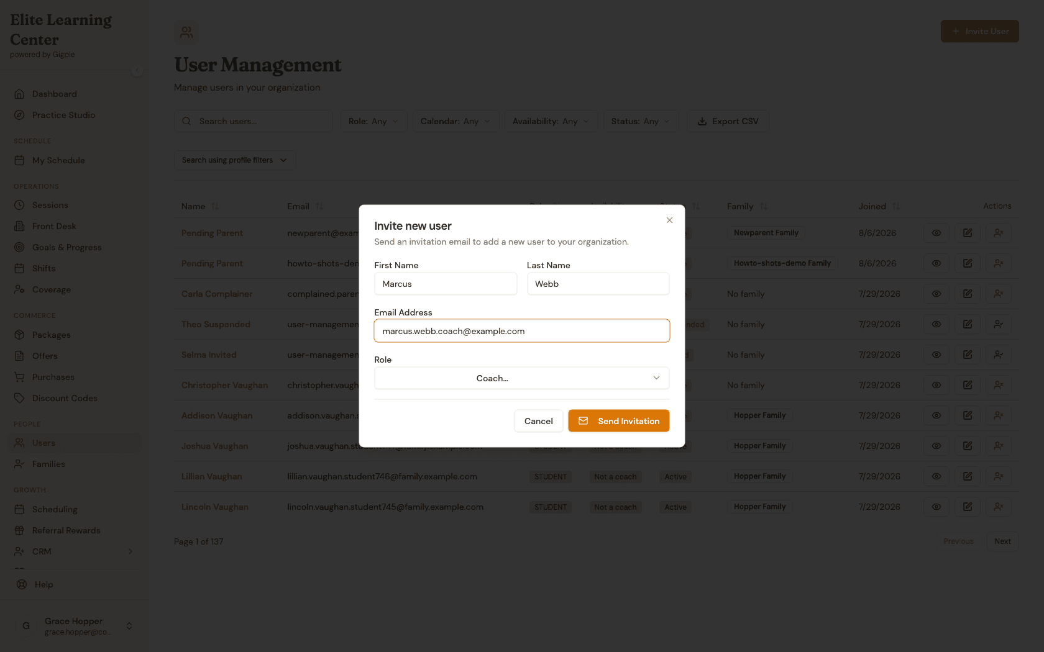This screenshot has height=652, width=1044.
Task: View Newparent Family row eye icon
Action: coord(936,233)
